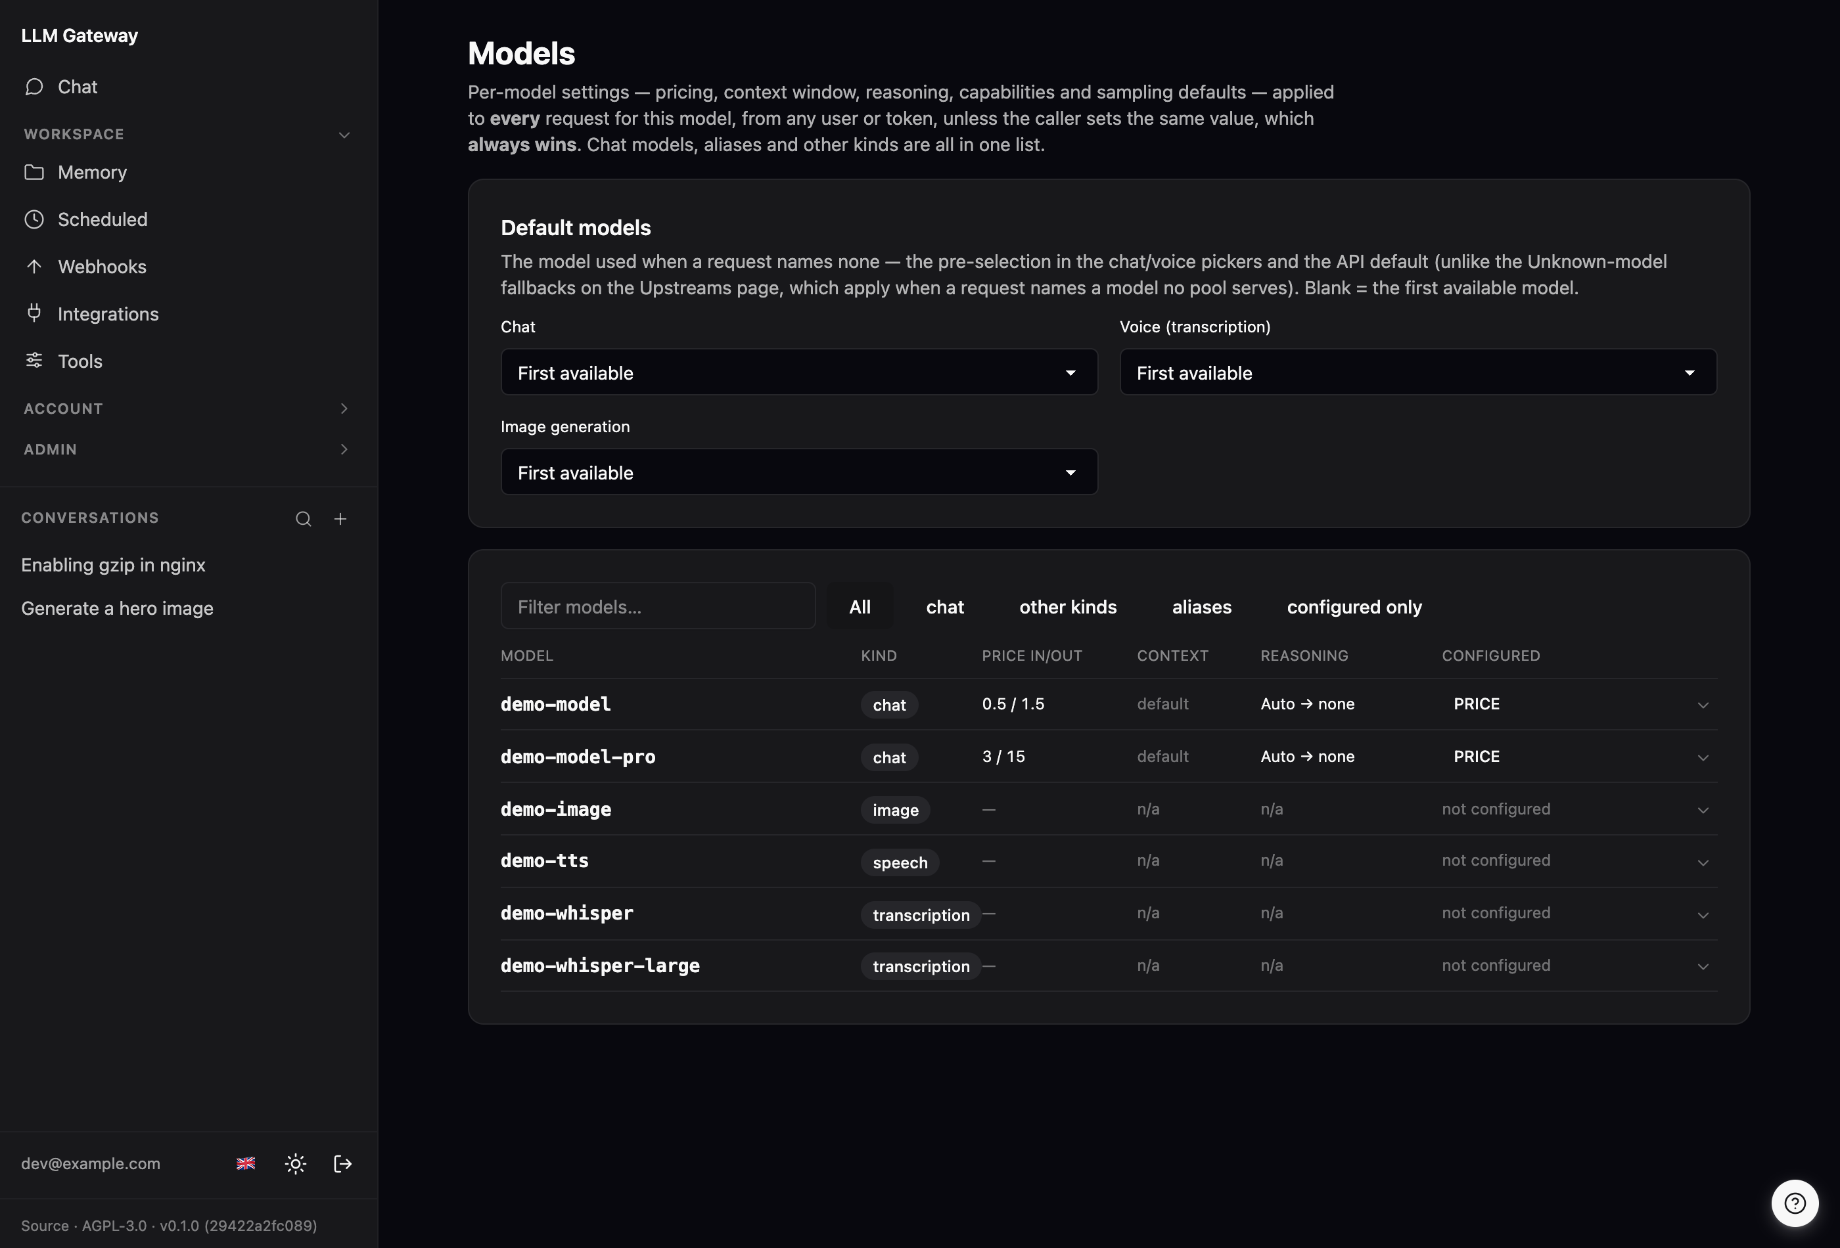Image resolution: width=1840 pixels, height=1248 pixels.
Task: Start a new conversation with plus icon
Action: 340,518
